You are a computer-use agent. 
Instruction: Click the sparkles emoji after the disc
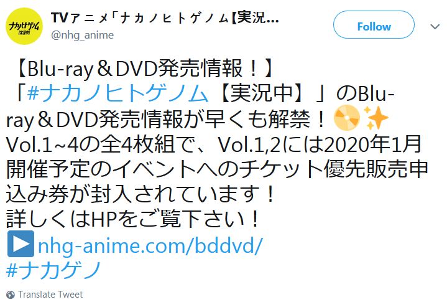click(x=376, y=118)
